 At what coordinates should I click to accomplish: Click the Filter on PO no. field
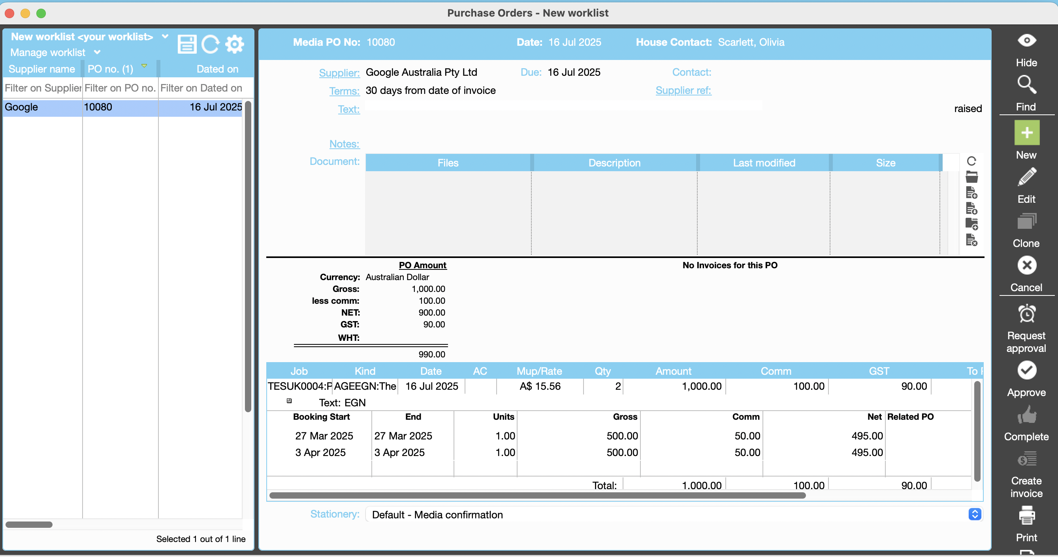pos(120,88)
